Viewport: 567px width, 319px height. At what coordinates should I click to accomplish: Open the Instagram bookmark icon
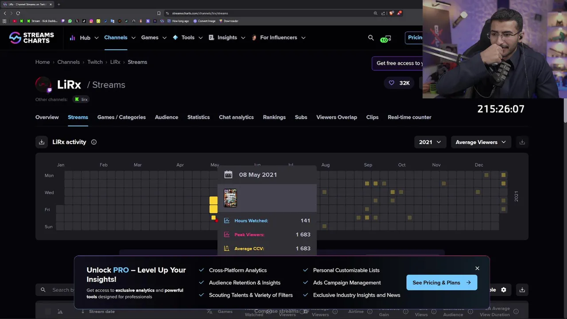(91, 21)
